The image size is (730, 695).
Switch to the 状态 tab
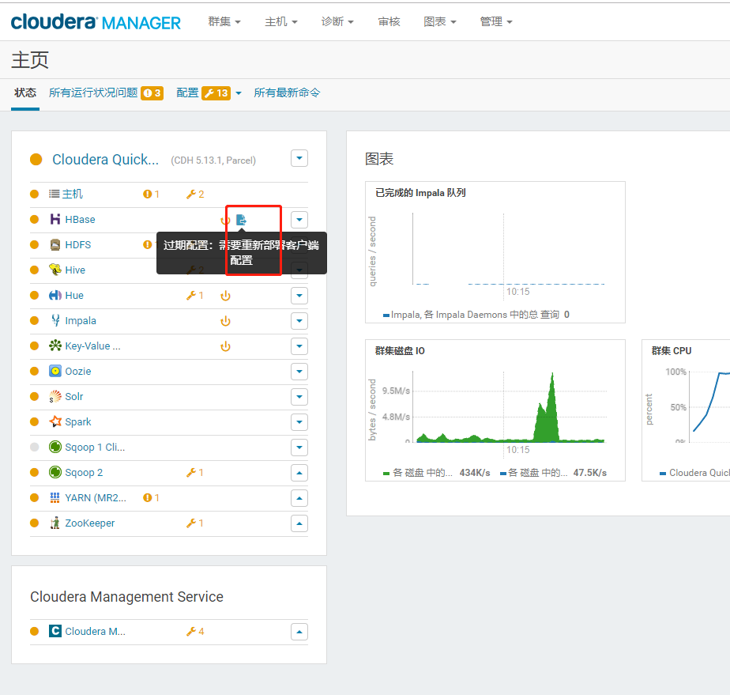click(25, 93)
